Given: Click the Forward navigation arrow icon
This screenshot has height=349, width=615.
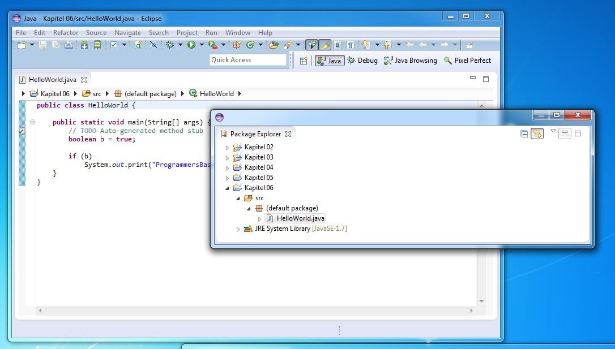Looking at the screenshot, I should point(445,45).
